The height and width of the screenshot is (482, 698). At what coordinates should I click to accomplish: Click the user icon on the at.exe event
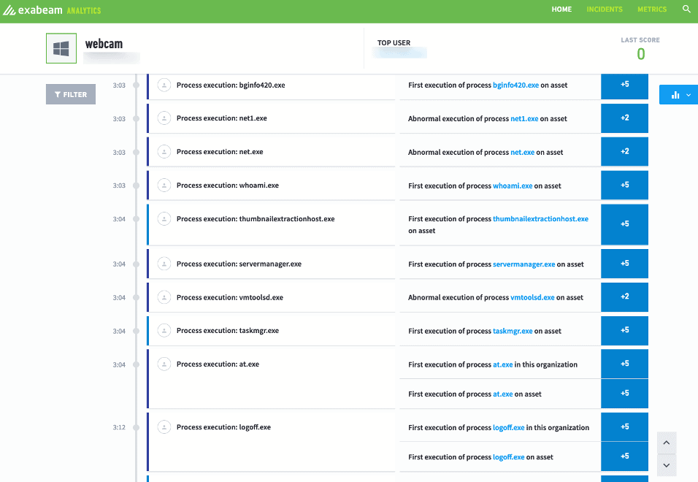click(164, 364)
